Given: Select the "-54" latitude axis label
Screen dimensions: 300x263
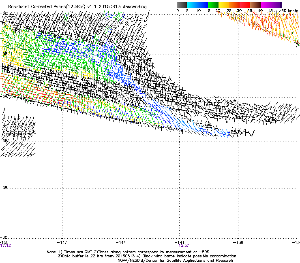Looking at the screenshot, I should [x=4, y=96].
